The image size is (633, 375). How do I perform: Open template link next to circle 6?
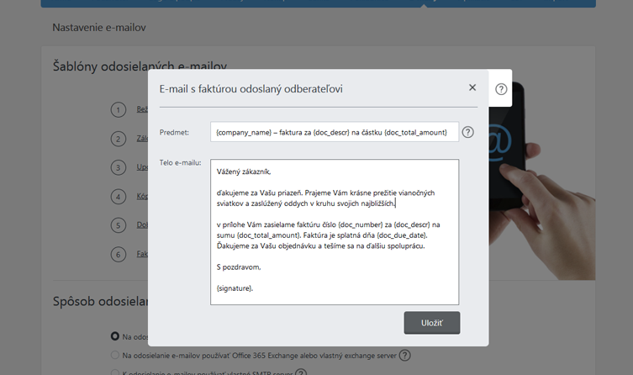[142, 253]
